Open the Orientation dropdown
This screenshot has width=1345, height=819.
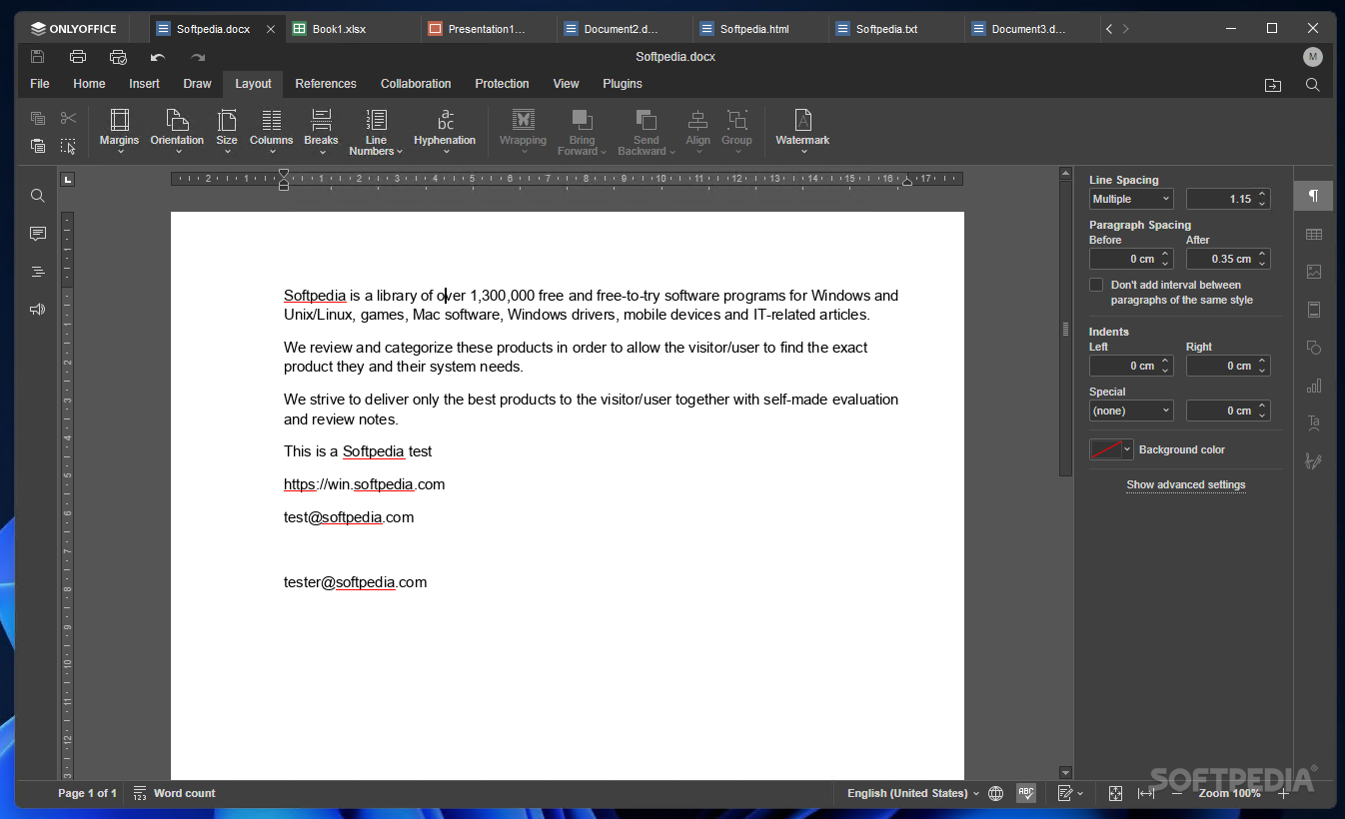coord(177,131)
